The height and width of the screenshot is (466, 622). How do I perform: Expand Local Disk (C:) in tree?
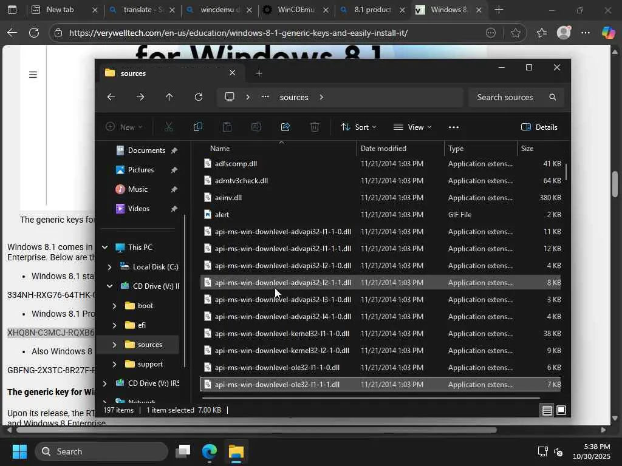tap(109, 267)
